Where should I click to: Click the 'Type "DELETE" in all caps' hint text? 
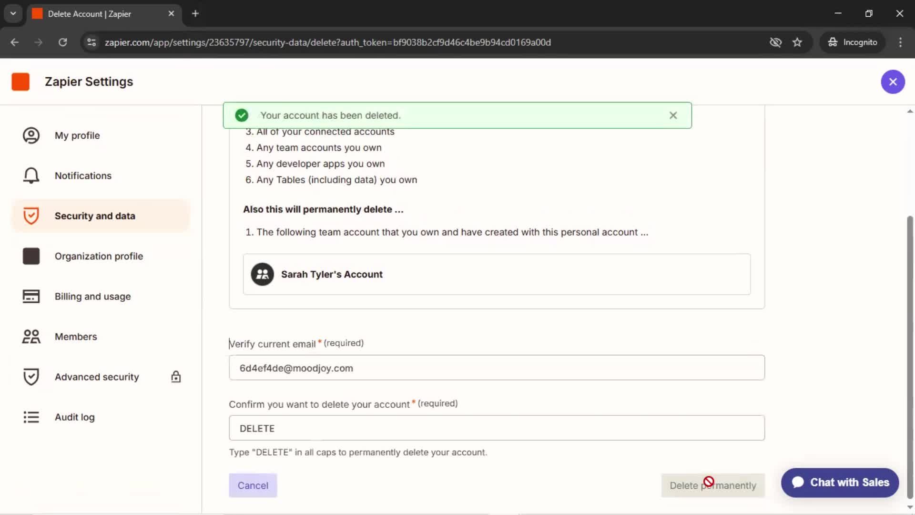click(358, 453)
